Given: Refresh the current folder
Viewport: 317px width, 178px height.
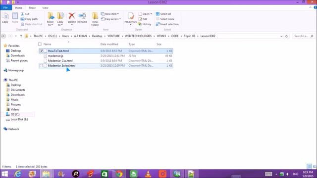Looking at the screenshot, I should pyautogui.click(x=286, y=36).
